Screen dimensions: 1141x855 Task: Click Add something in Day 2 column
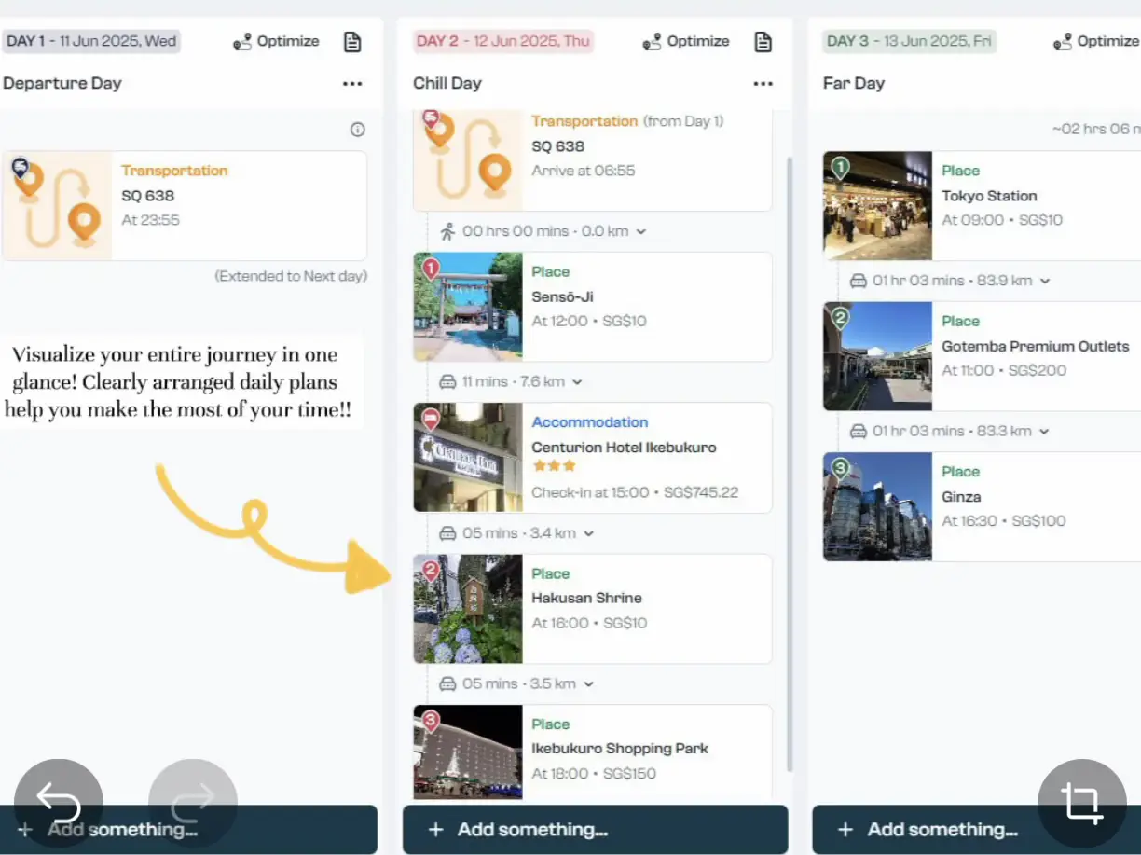(595, 830)
